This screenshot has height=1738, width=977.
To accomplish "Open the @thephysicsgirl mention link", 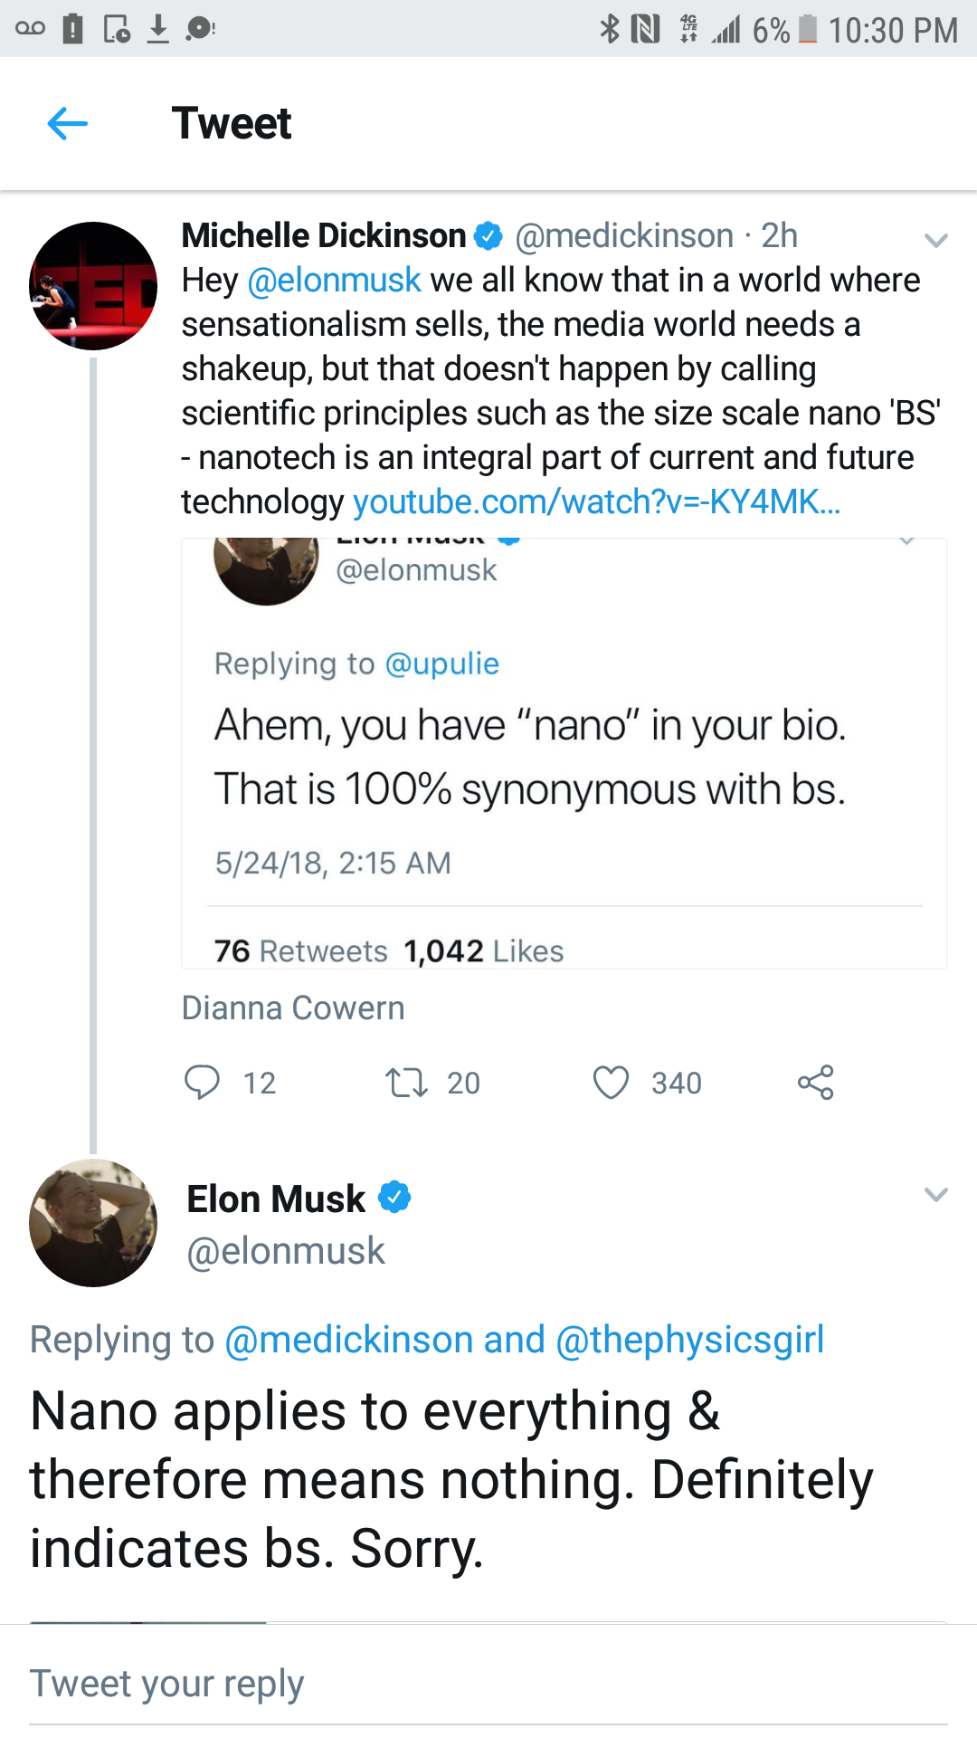I will tap(689, 1340).
